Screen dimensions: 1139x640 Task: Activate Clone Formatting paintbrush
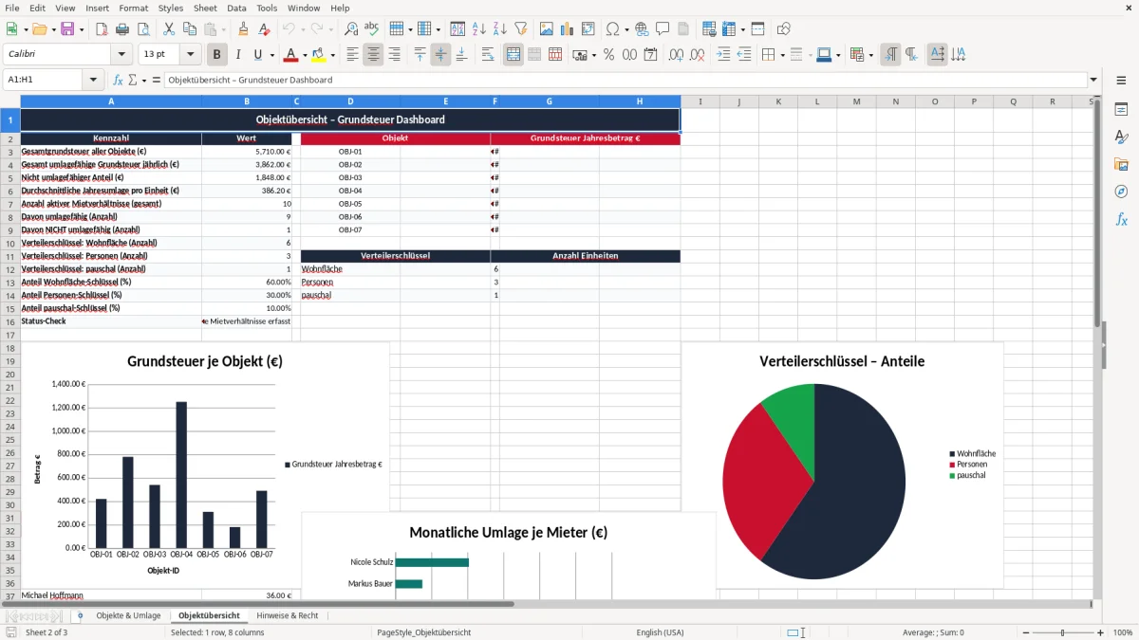click(243, 29)
